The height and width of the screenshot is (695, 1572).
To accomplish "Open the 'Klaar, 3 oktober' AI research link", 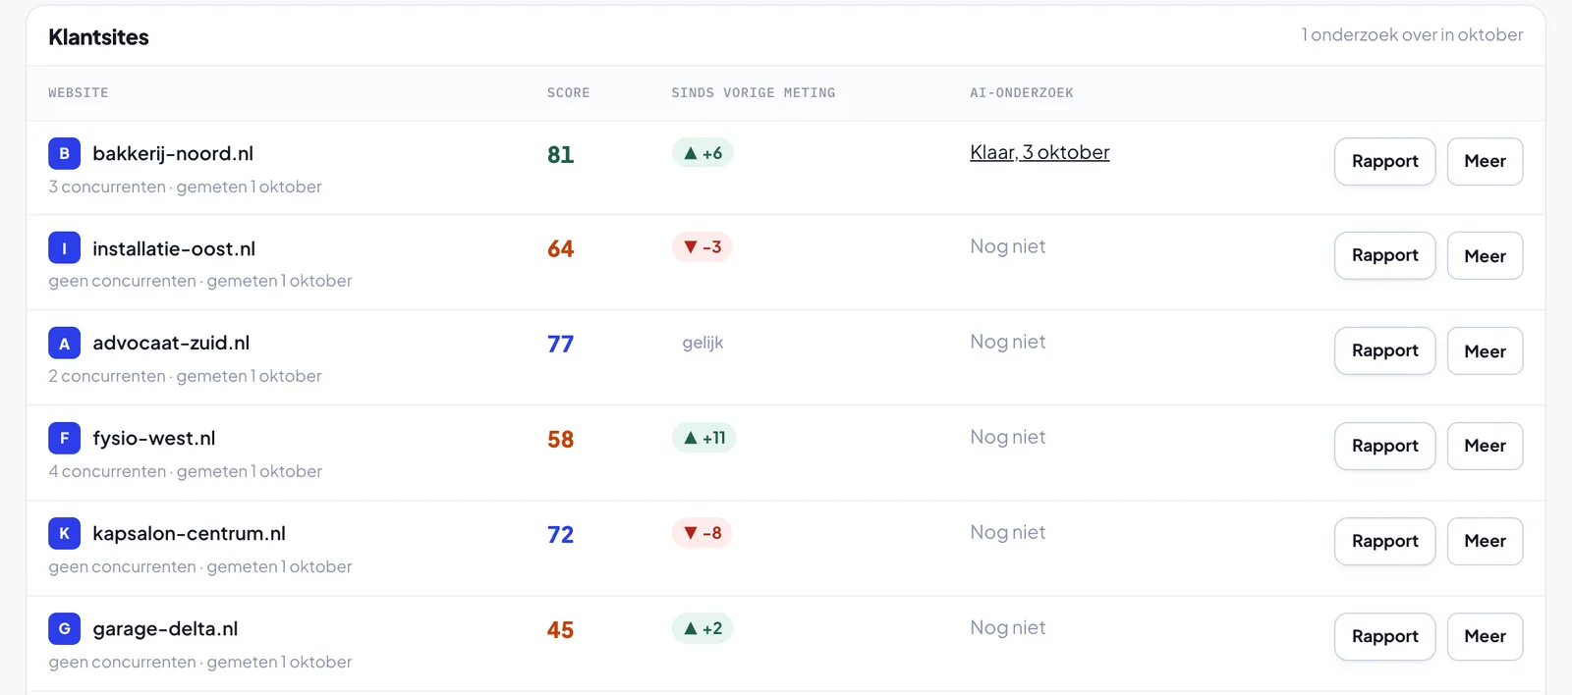I will point(1039,152).
